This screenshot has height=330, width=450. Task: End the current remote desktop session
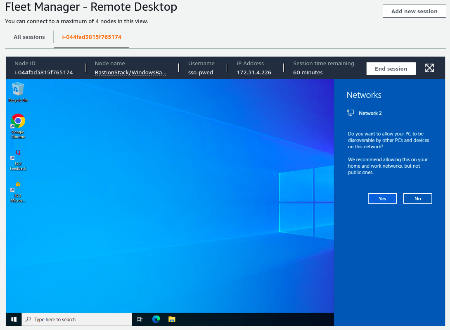[391, 68]
